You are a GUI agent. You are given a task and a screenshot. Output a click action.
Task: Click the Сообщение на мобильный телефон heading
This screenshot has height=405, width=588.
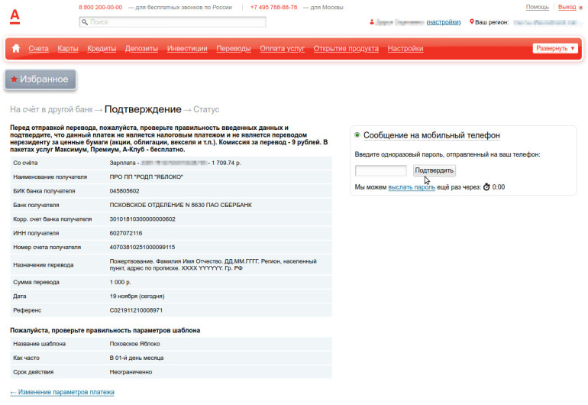coord(431,135)
